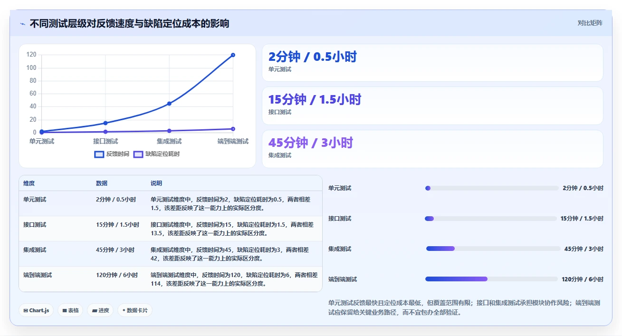Viewport: 622px width, 336px height.
Task: Click the 集成测试 point on 反馈时间 line
Action: (169, 104)
